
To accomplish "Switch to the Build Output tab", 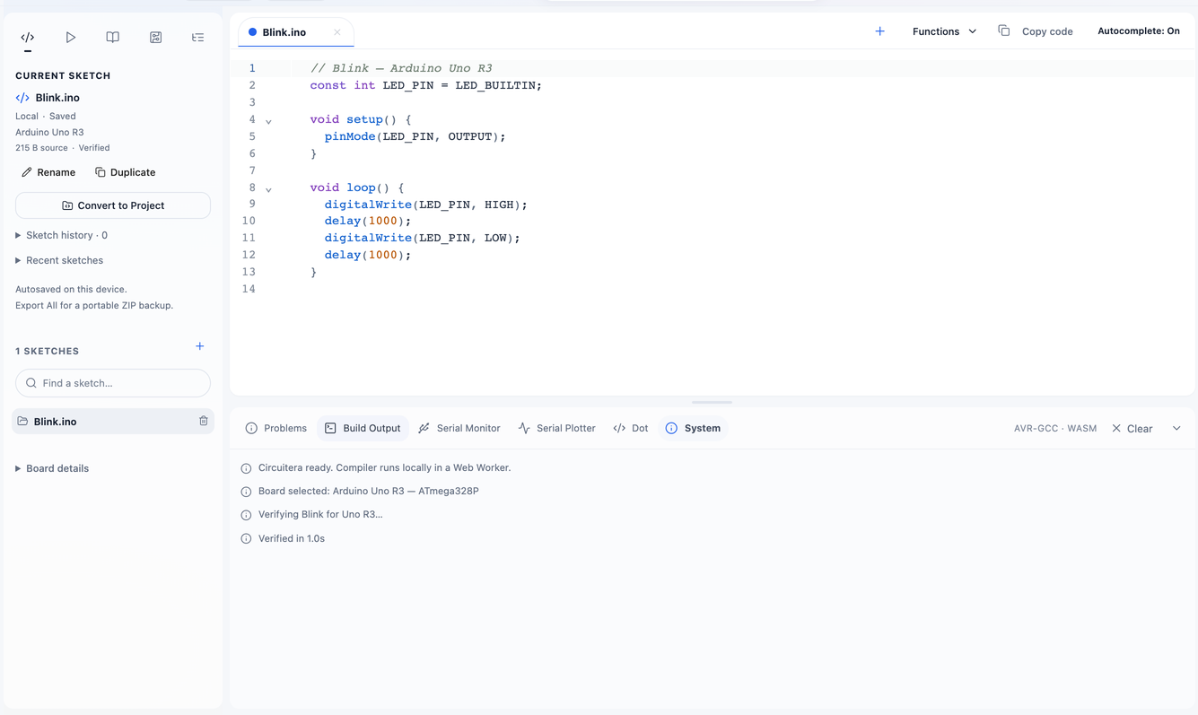I will [x=363, y=429].
